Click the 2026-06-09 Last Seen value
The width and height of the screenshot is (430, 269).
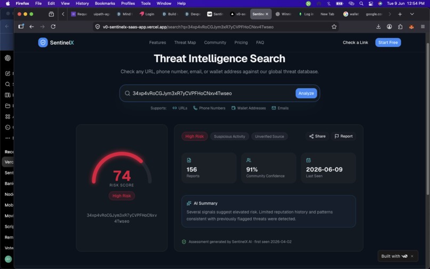(324, 169)
